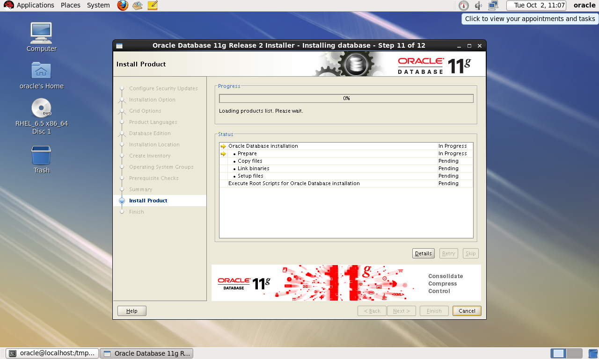Image resolution: width=599 pixels, height=359 pixels.
Task: Open the Applications menu
Action: click(x=29, y=5)
